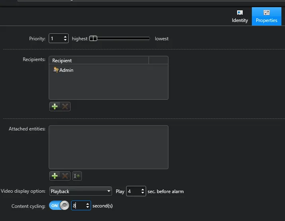Toggle Content cycling switch off
Image resolution: width=285 pixels, height=221 pixels.
click(x=59, y=205)
